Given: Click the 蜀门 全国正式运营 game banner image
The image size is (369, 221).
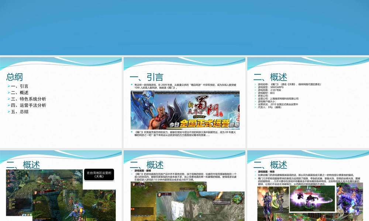Looking at the screenshot, I should pos(185,110).
